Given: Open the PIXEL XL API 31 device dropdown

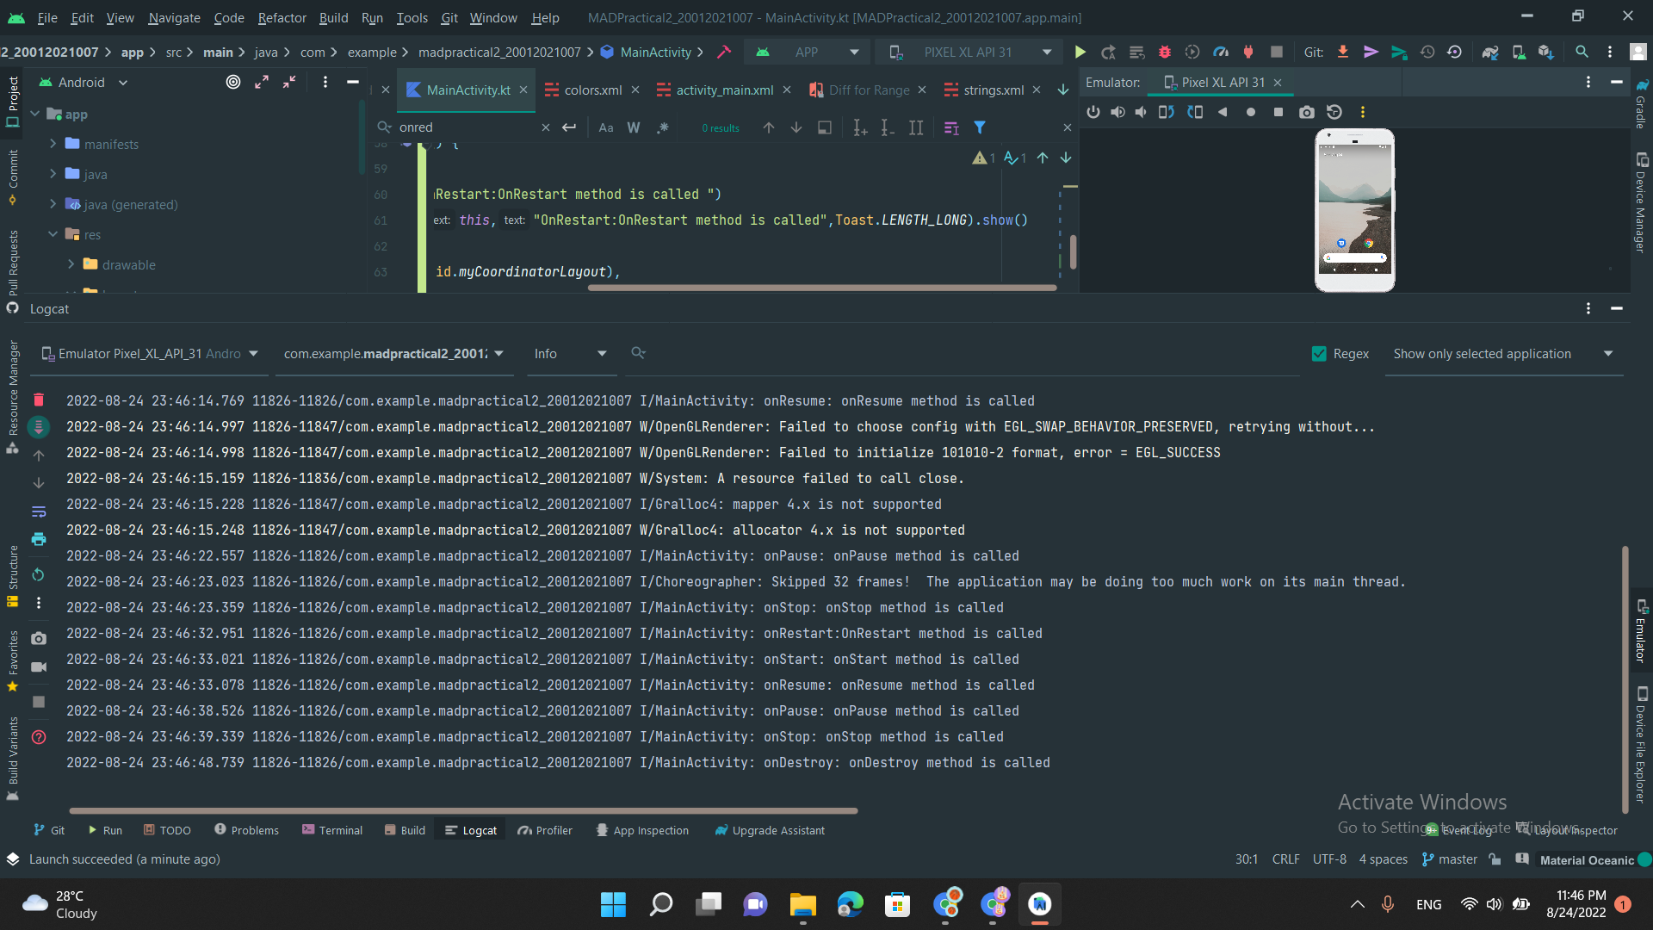Looking at the screenshot, I should click(969, 52).
